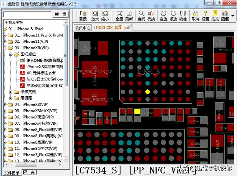The height and width of the screenshot is (176, 237).
Task: Mirror the board with 镜像 icon
Action: (183, 15)
